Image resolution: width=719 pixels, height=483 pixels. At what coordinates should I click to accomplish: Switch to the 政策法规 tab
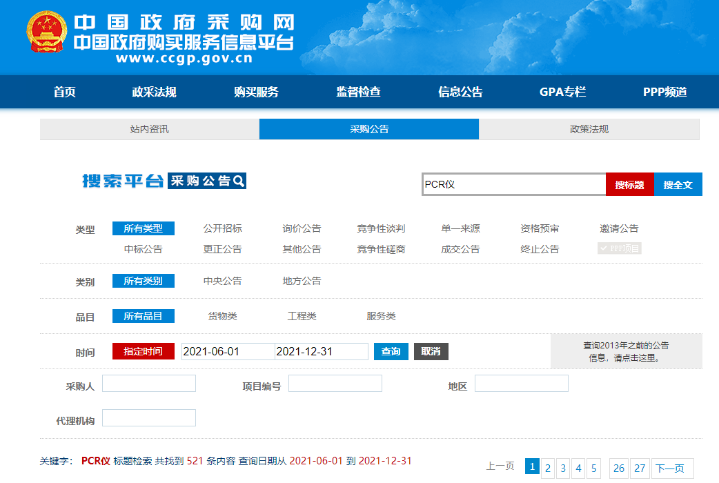tap(589, 129)
